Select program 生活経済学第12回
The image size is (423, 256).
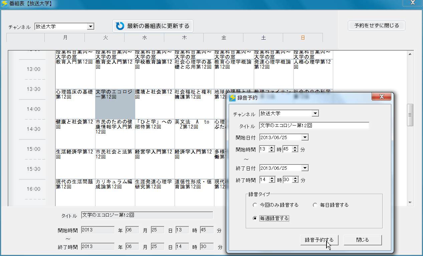point(75,164)
